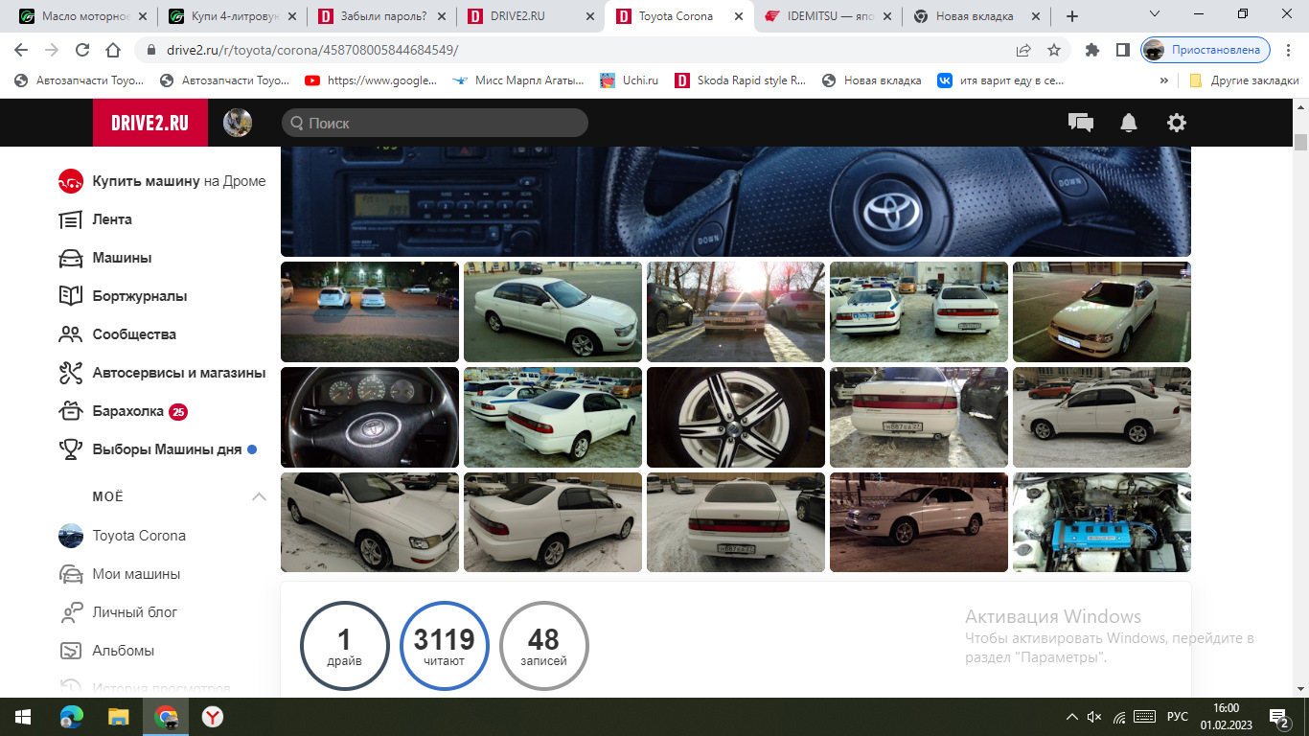This screenshot has height=736, width=1309.
Task: Open Microsoft Edge from the taskbar
Action: click(x=72, y=716)
